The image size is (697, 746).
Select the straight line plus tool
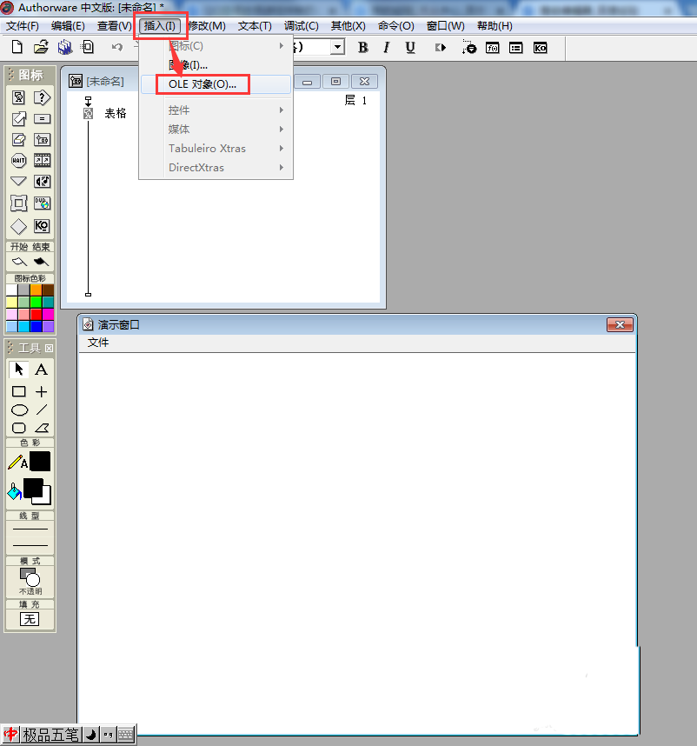[x=42, y=391]
